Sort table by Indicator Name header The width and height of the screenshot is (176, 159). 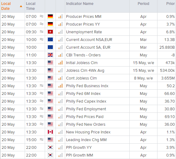(x=80, y=4)
